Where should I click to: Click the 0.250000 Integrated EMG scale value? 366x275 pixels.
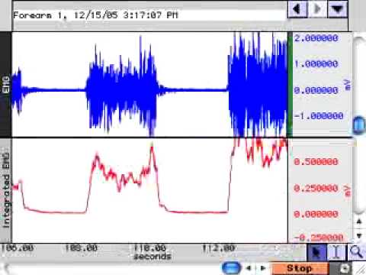pos(316,188)
